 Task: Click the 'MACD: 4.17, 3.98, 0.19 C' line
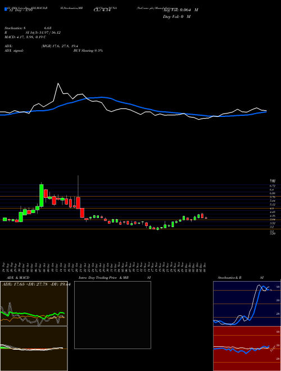coord(25,37)
